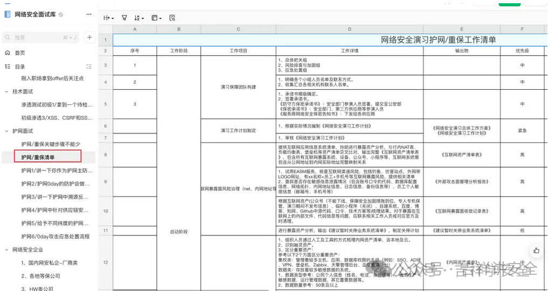
Task: Open the three-dot more menu of the knowledge base
Action: 89,14
